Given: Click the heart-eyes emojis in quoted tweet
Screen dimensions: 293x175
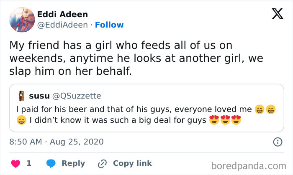Looking at the screenshot, I should 225,121.
